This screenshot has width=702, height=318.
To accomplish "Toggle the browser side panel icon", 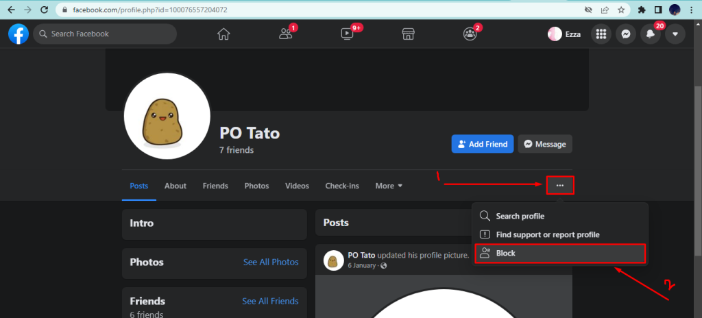I will pyautogui.click(x=658, y=10).
